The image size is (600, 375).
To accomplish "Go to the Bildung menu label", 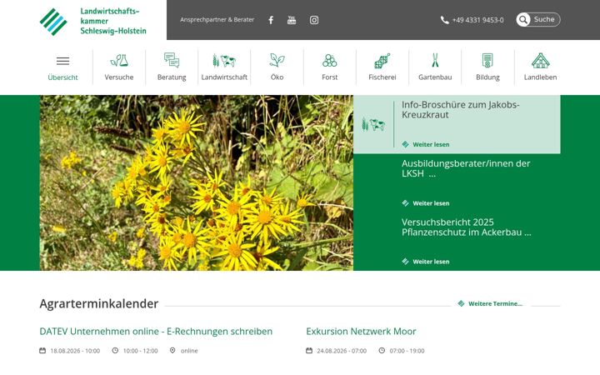I will 487,77.
